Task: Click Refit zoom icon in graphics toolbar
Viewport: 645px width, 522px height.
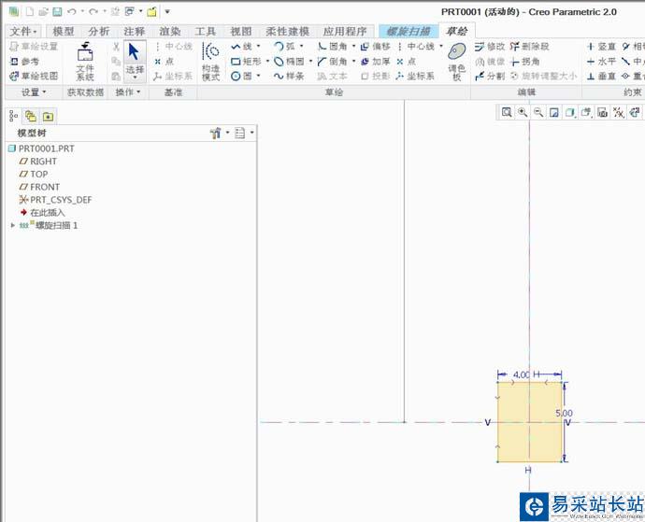Action: [x=507, y=112]
